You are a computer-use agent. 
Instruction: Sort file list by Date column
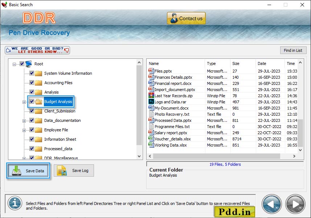(x=270, y=63)
